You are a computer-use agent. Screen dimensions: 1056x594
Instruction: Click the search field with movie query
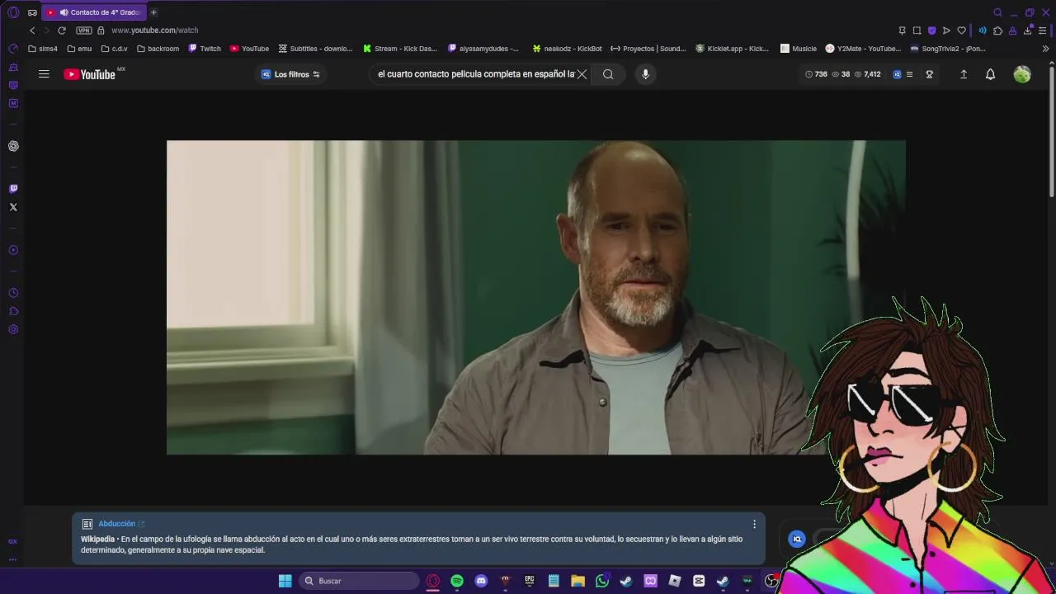pos(476,74)
